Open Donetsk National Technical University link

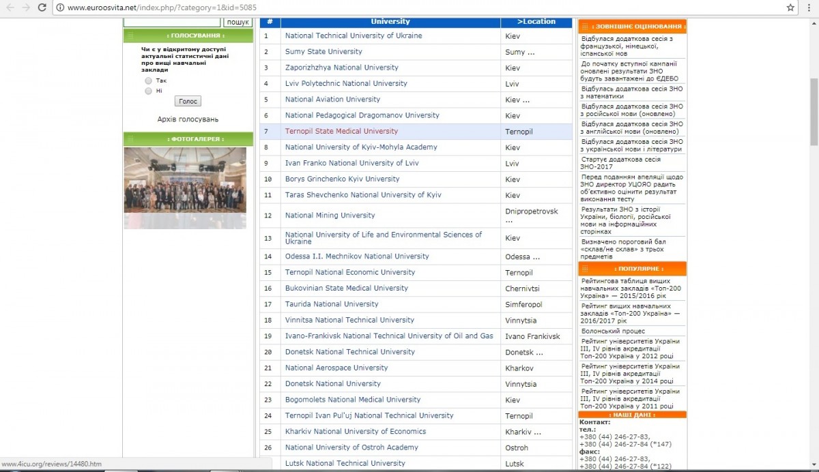(350, 352)
